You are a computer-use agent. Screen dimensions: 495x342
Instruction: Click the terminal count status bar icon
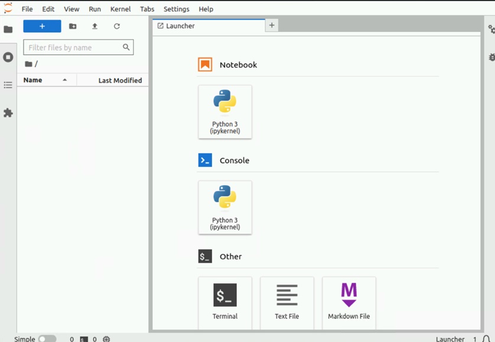84,339
